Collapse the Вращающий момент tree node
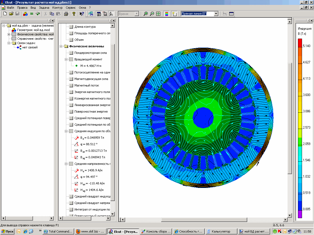Screen dimensions: 314x235 [66, 59]
